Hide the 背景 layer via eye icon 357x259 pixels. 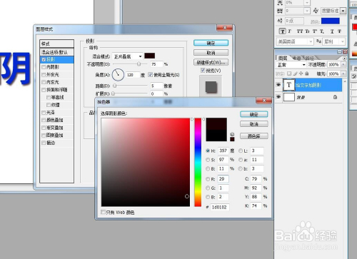pyautogui.click(x=278, y=97)
